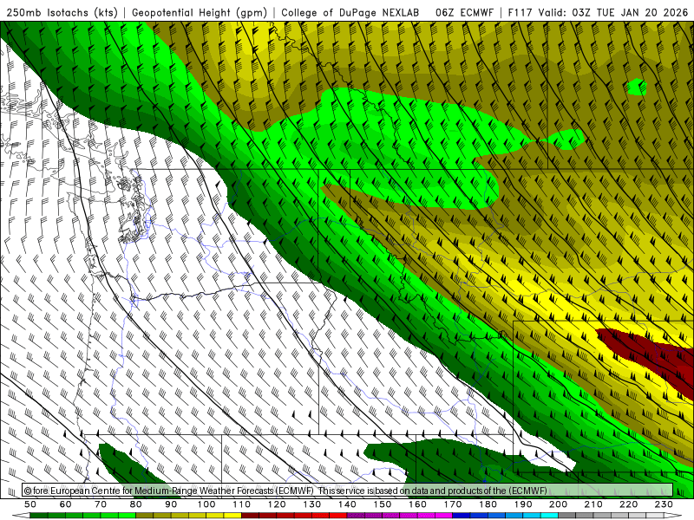The height and width of the screenshot is (520, 694).
Task: Click the 70 label on the color scale
Action: click(x=101, y=504)
